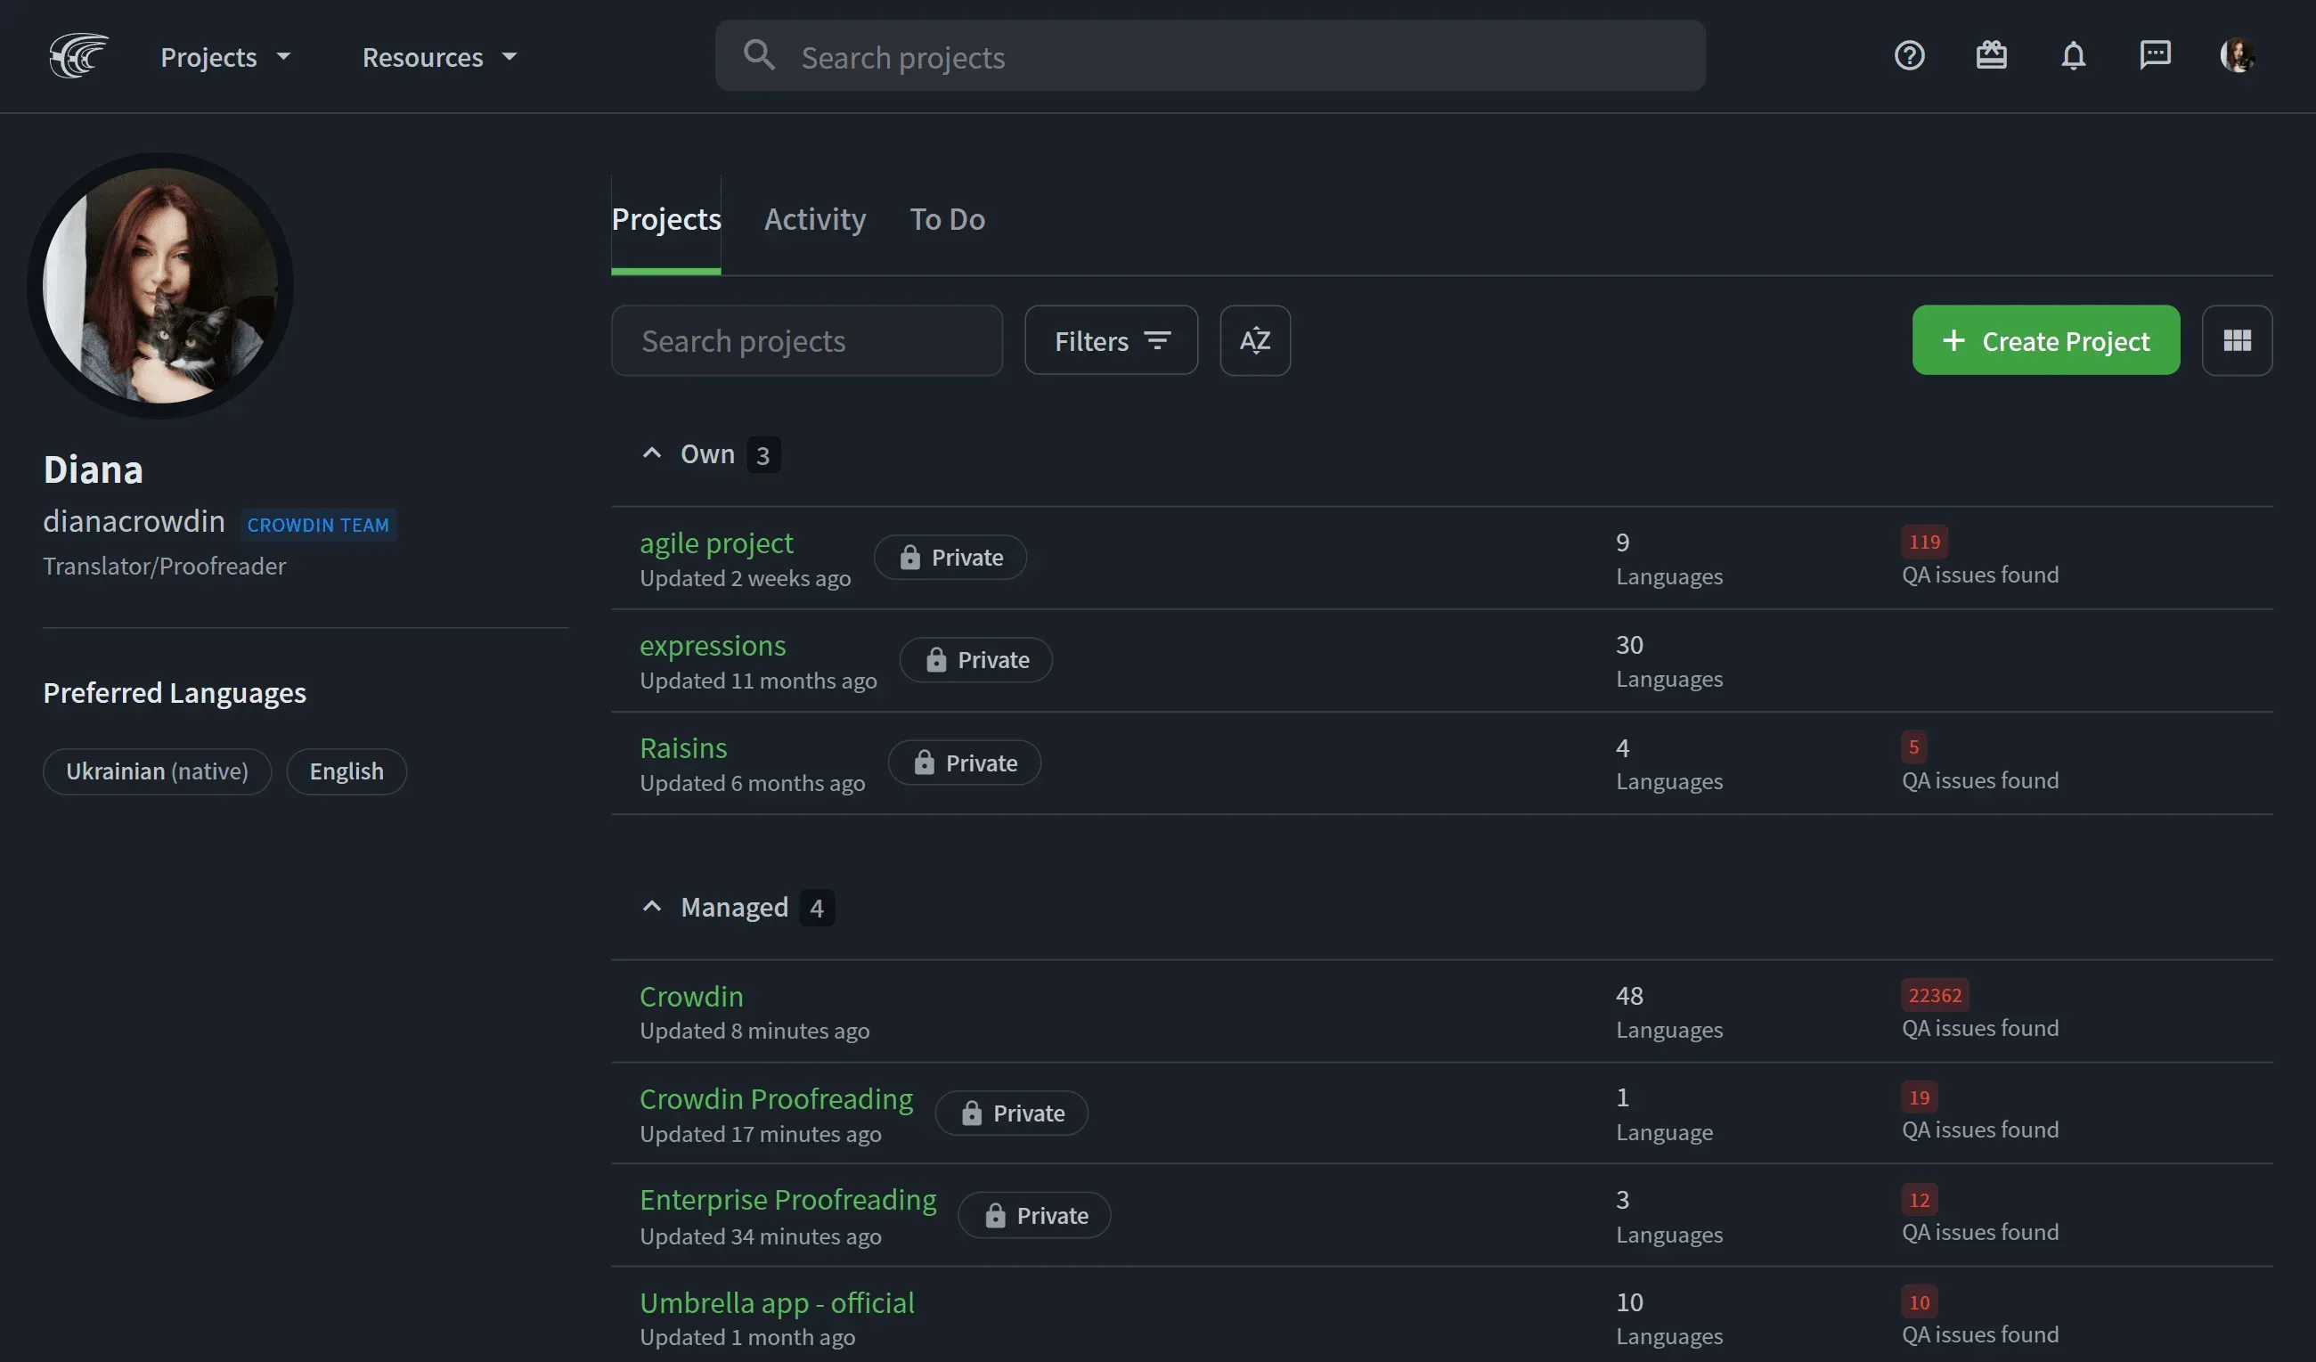Switch to the To Do tab
This screenshot has width=2316, height=1362.
tap(947, 217)
